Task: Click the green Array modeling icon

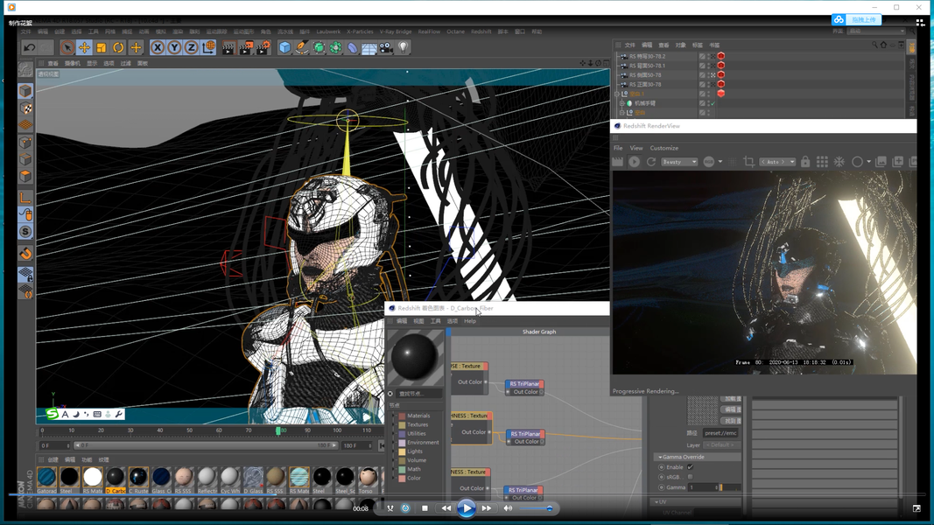Action: (336, 47)
